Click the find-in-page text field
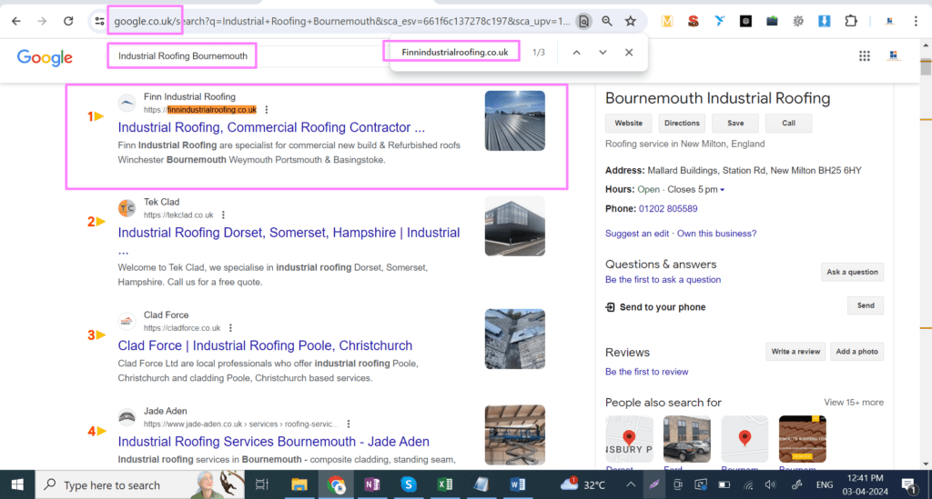The height and width of the screenshot is (499, 932). pos(455,52)
